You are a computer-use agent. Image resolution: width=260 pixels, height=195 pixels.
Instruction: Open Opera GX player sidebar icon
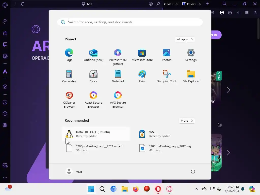pyautogui.click(x=5, y=87)
